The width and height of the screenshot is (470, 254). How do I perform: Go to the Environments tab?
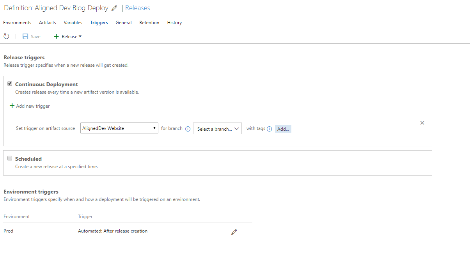point(17,23)
